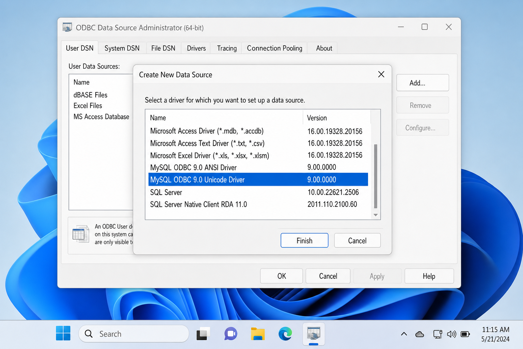
Task: Click the User Data Sources Name header
Action: click(81, 82)
